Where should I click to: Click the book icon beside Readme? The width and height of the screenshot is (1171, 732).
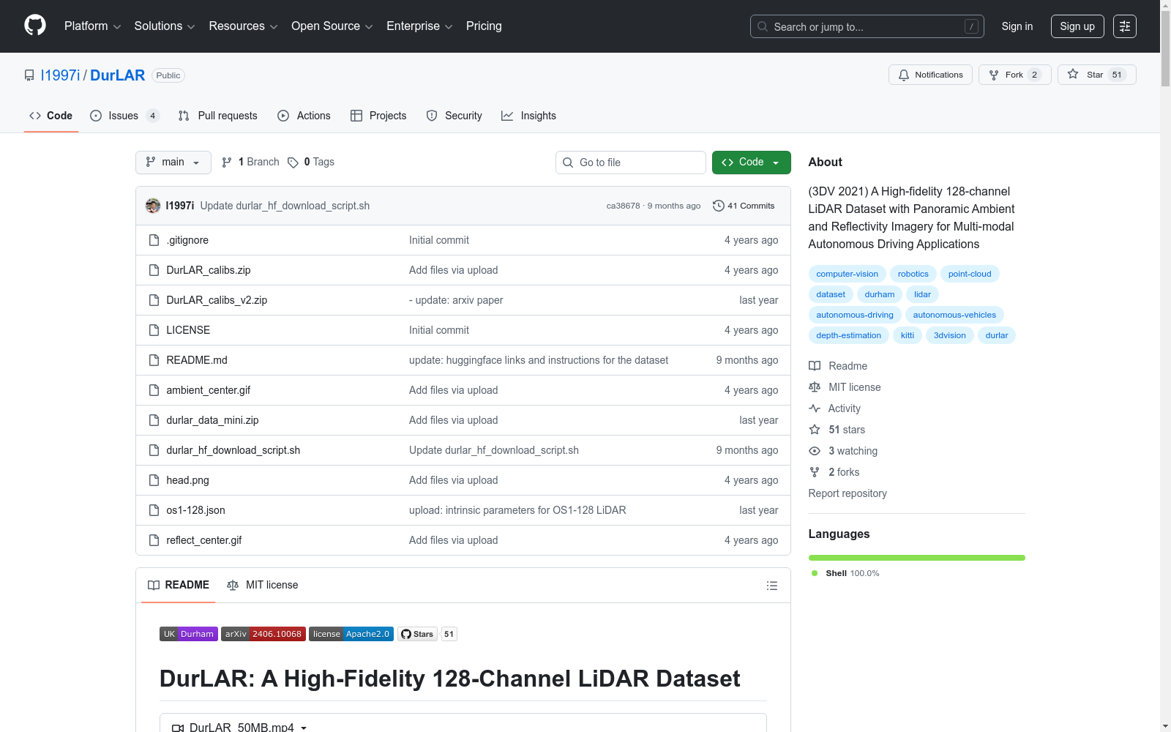pos(815,366)
